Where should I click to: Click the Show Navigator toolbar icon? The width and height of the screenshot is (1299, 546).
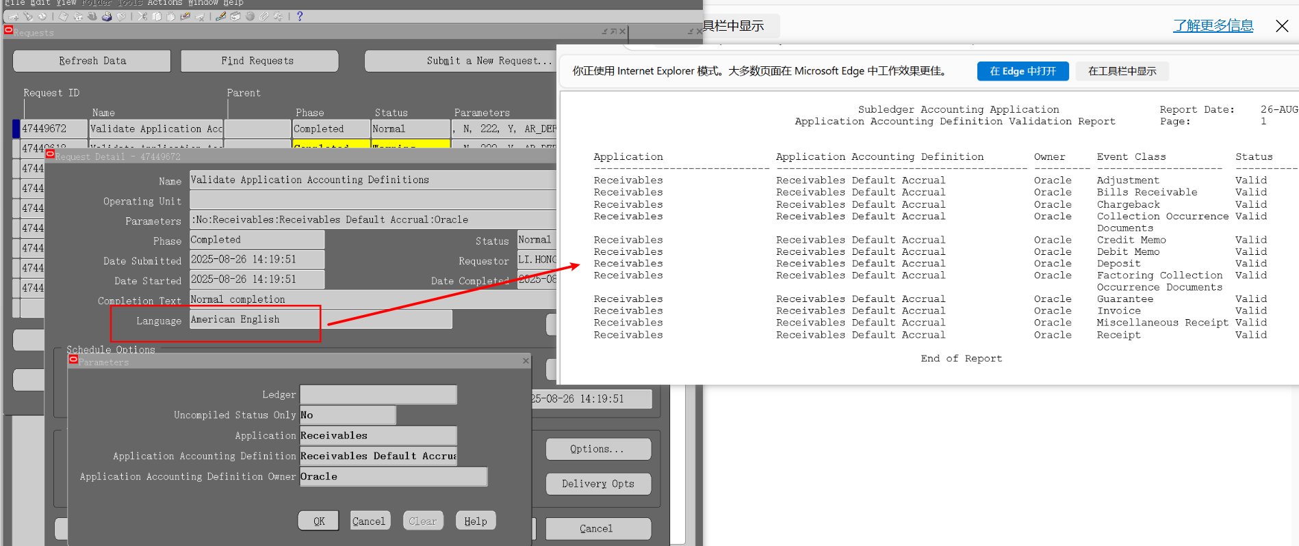(42, 16)
